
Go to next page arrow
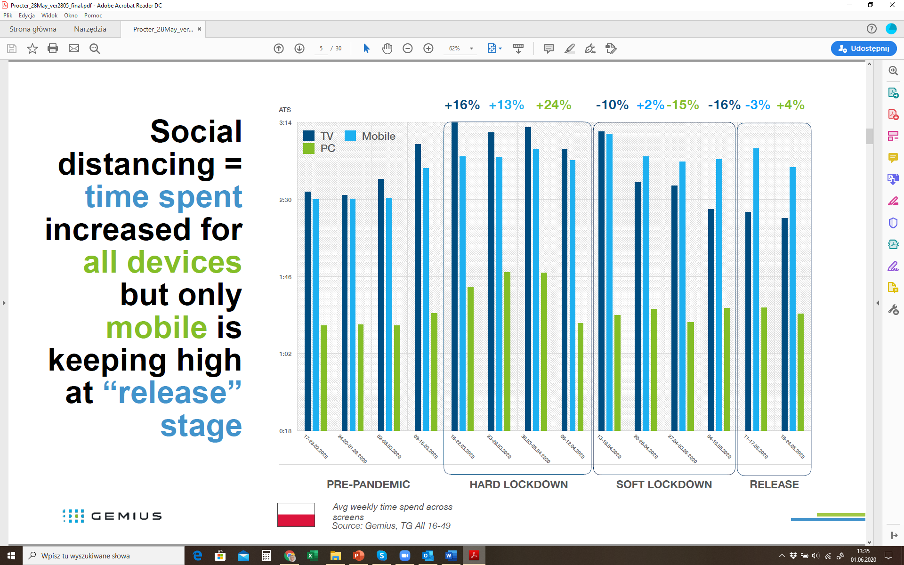299,48
